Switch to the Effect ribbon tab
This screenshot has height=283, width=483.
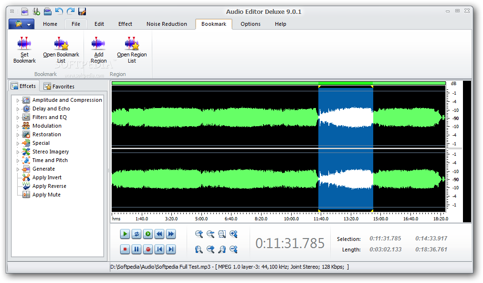(x=125, y=24)
